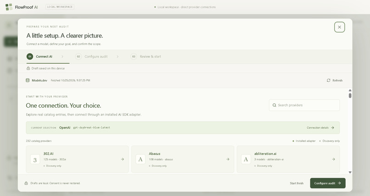Click the arrow on the Abacus card
370x196 pixels.
tap(228, 159)
